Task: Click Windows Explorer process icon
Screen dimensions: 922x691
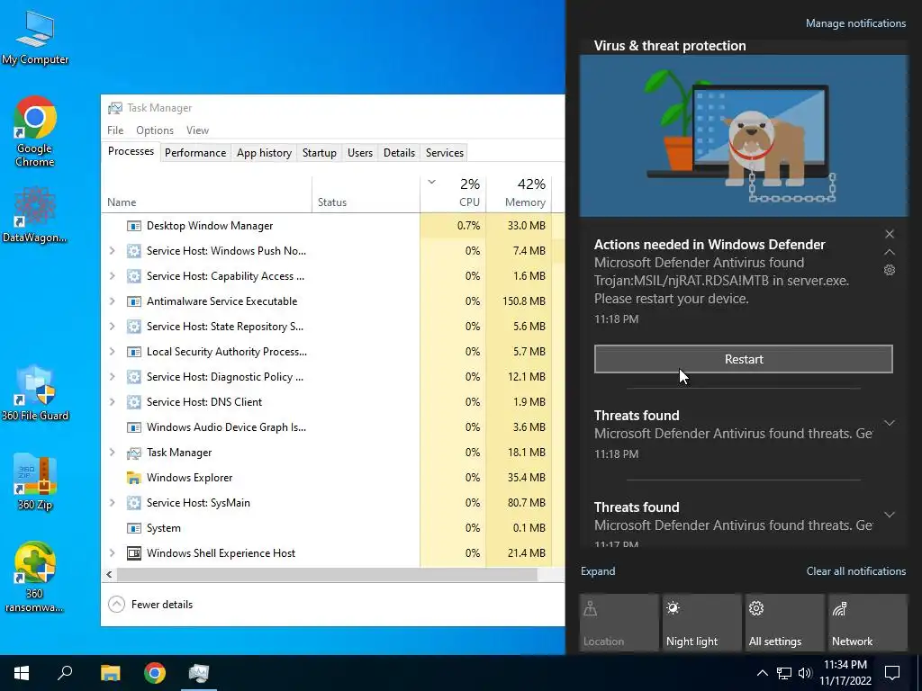Action: [134, 478]
